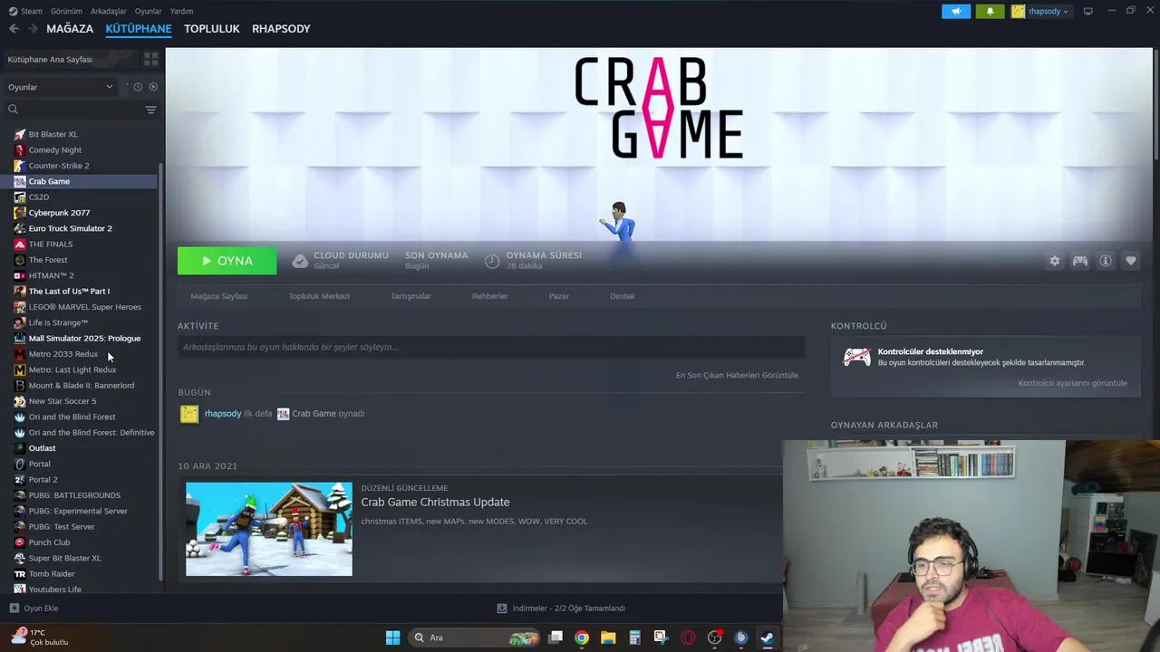
Task: Open Pazar link
Action: coord(559,296)
